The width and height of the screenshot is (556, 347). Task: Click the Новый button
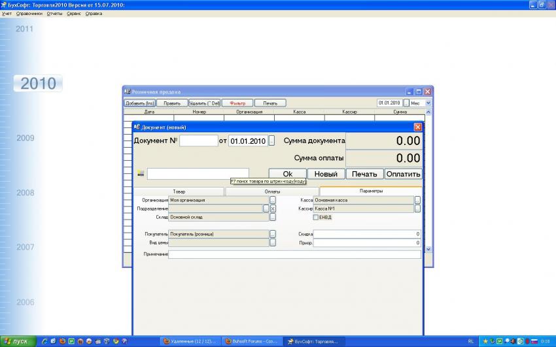tap(326, 174)
